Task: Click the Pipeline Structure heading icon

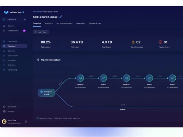Action: pos(38,60)
